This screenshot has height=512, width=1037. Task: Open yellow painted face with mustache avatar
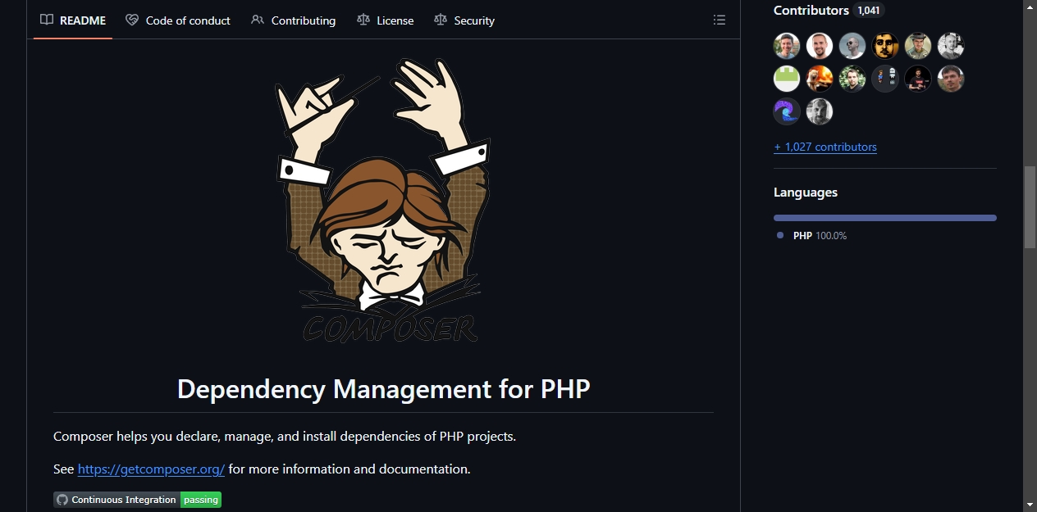click(885, 46)
